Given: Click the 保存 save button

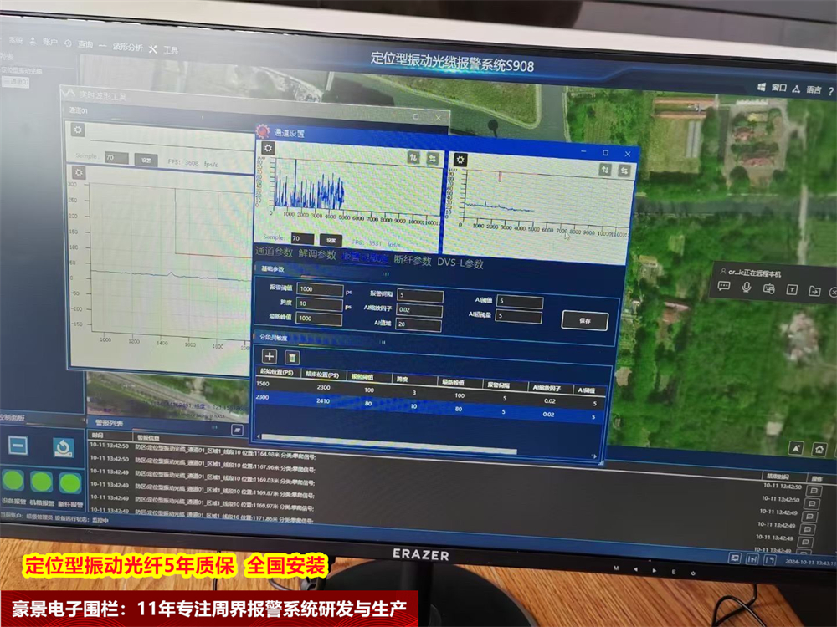Looking at the screenshot, I should [584, 320].
